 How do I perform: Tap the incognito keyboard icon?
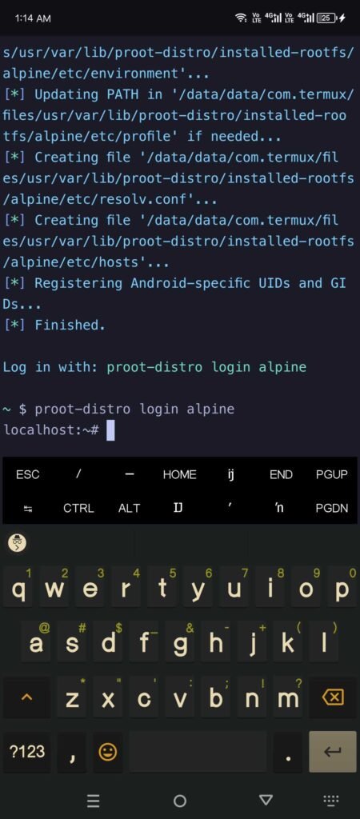[x=18, y=543]
